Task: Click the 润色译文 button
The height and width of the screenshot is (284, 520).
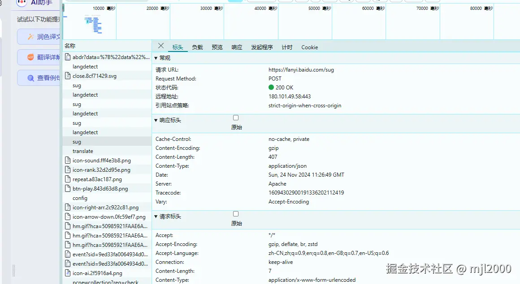Action: click(39, 37)
